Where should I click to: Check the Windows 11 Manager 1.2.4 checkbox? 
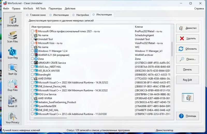click(32, 51)
